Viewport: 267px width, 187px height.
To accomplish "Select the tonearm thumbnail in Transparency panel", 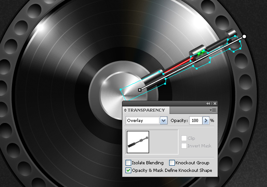I will click(x=138, y=142).
